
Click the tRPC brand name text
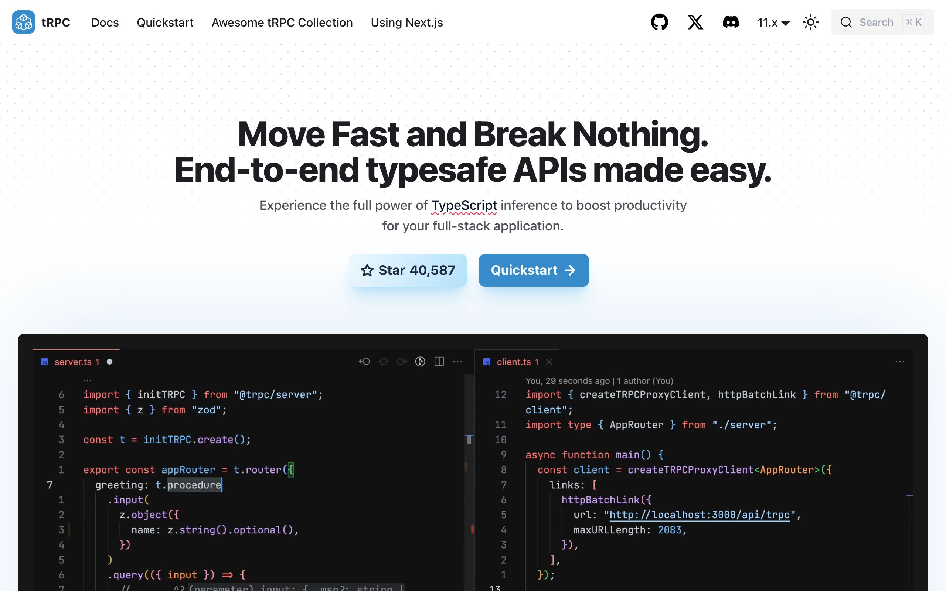click(56, 23)
